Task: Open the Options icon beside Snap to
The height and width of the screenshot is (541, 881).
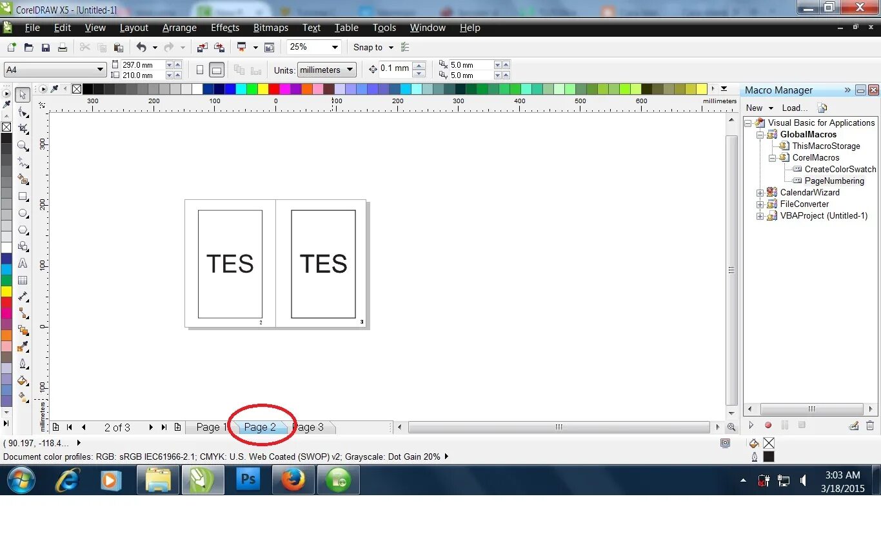Action: [x=405, y=47]
